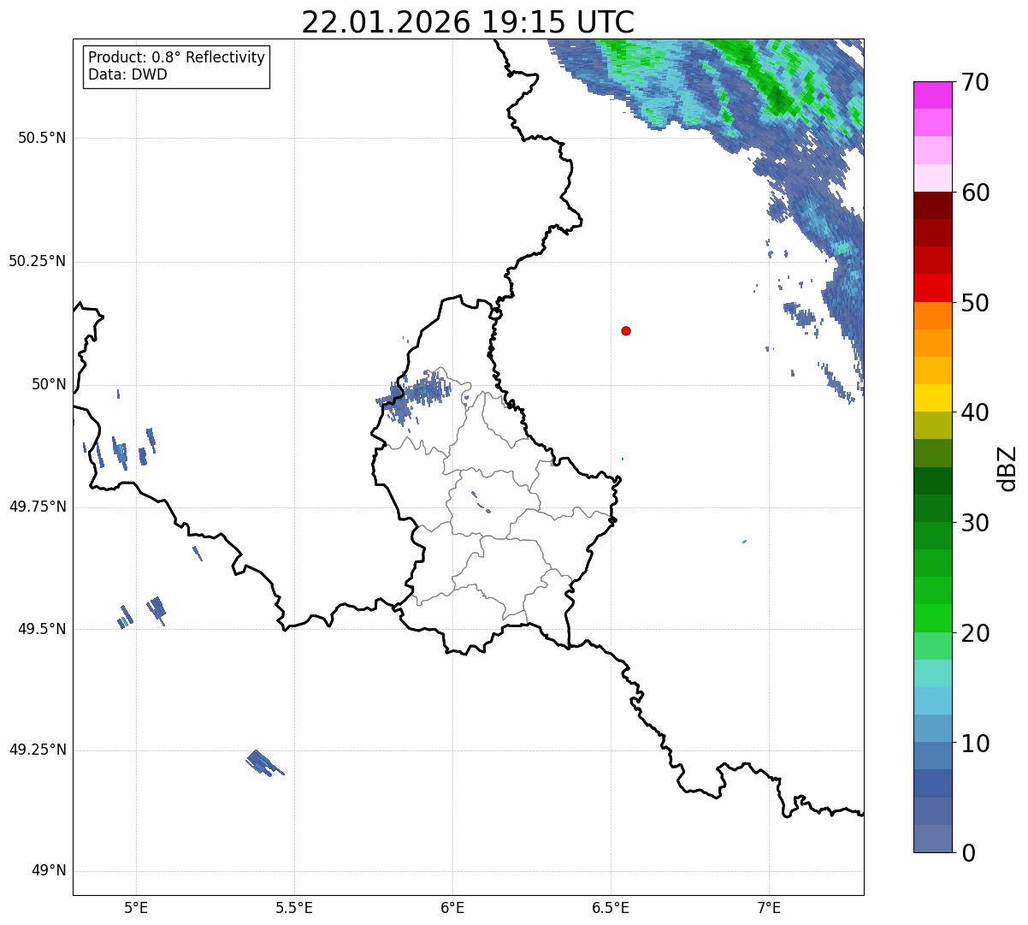Click the title "22.01.2026 19:15 UTC"

tap(468, 22)
